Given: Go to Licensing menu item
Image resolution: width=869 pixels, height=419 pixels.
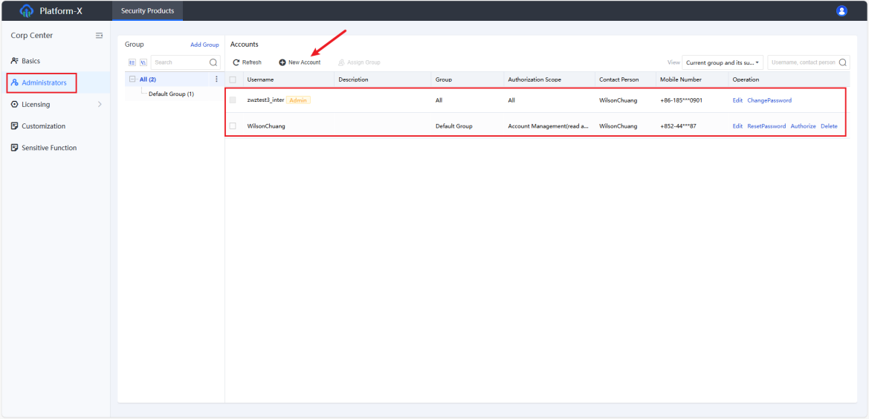Looking at the screenshot, I should [36, 104].
